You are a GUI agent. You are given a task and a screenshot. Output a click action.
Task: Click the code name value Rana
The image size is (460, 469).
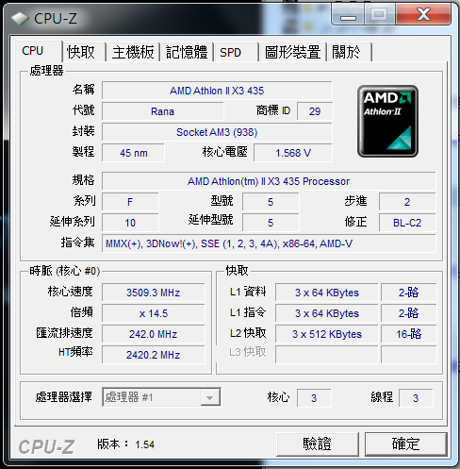(162, 111)
